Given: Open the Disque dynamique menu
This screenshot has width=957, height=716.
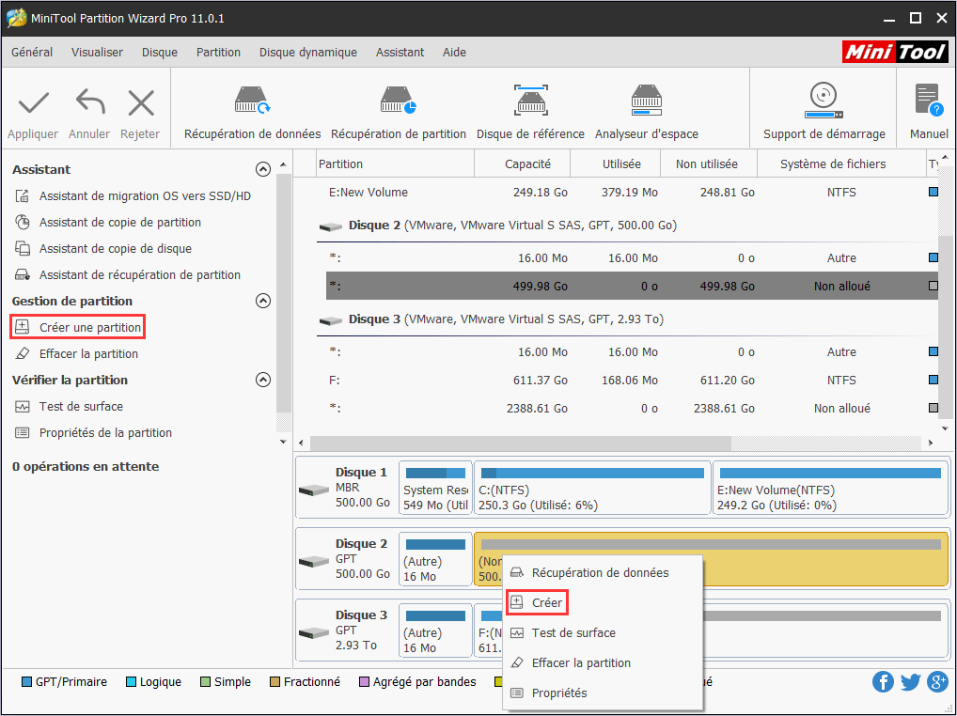Looking at the screenshot, I should coord(307,53).
